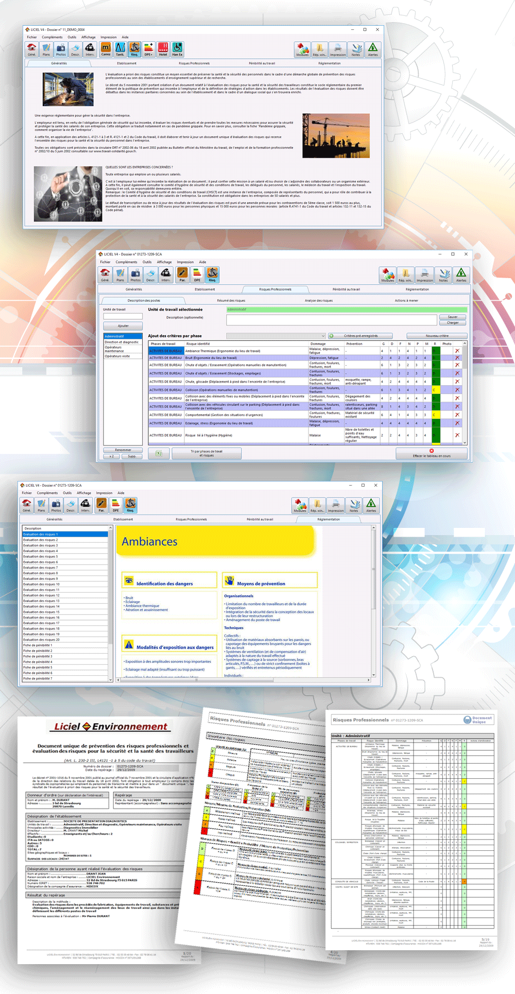The width and height of the screenshot is (515, 994).
Task: Open Descr. icon in the Ambiances window
Action: pyautogui.click(x=71, y=505)
